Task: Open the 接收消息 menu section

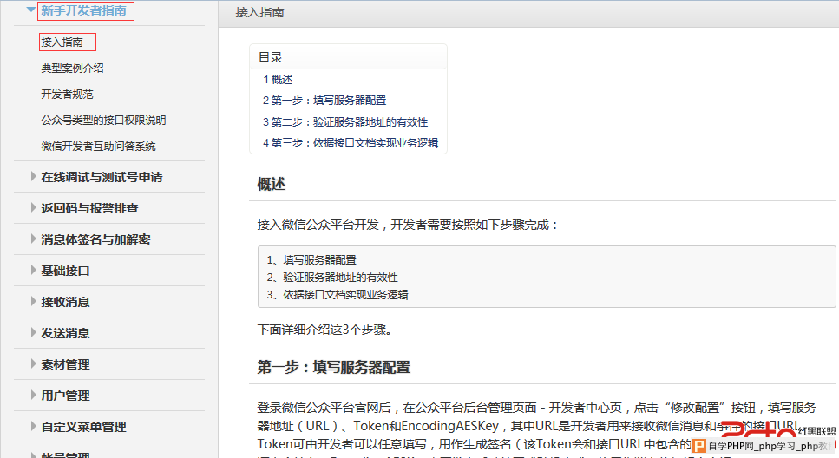Action: pyautogui.click(x=65, y=302)
